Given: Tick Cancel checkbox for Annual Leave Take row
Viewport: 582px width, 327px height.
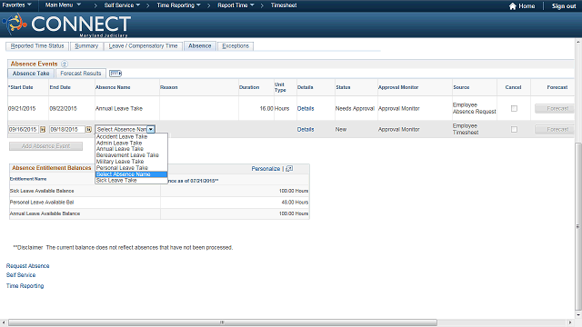Looking at the screenshot, I should 514,109.
